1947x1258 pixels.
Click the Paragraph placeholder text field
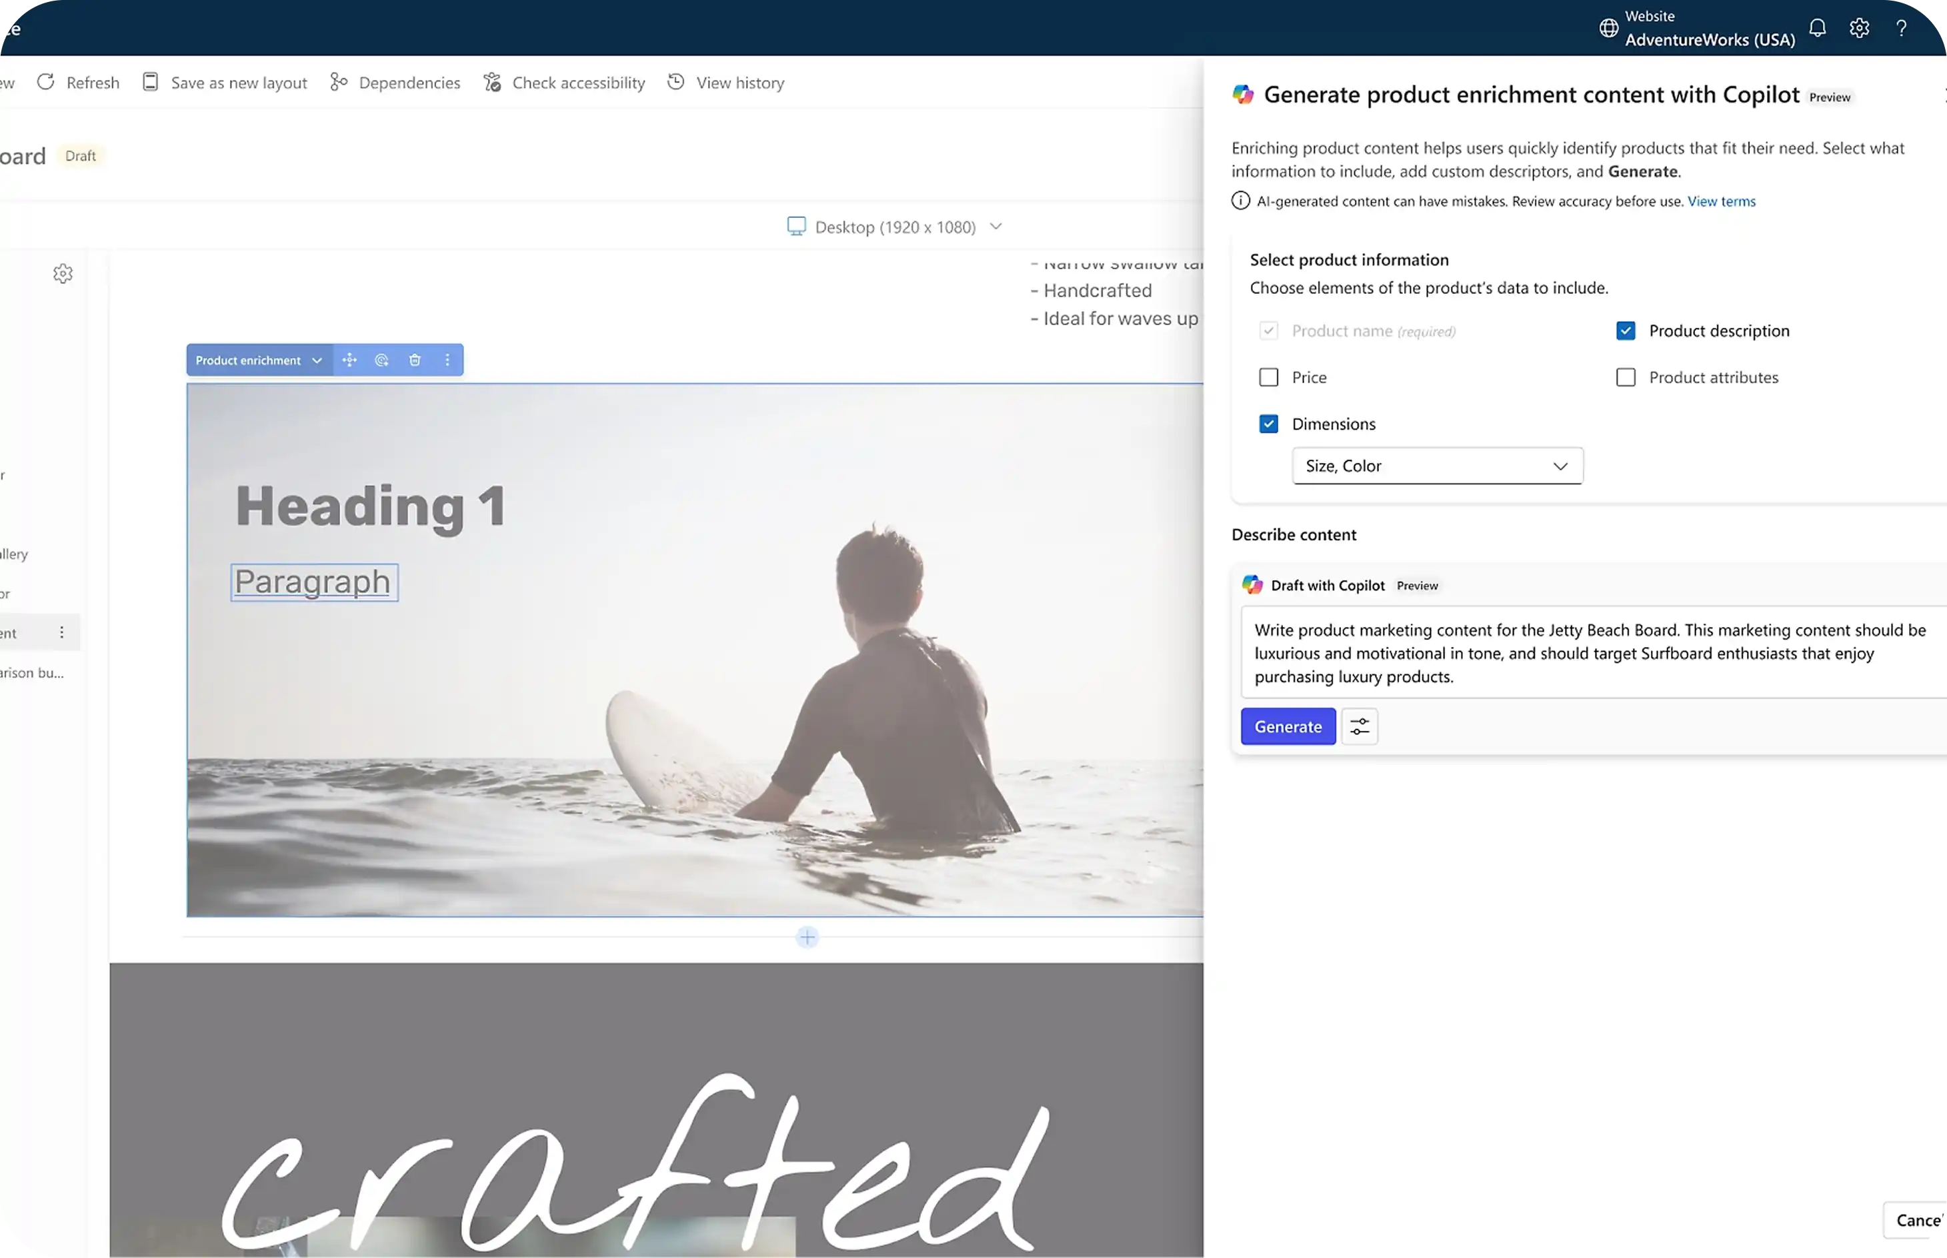click(313, 581)
